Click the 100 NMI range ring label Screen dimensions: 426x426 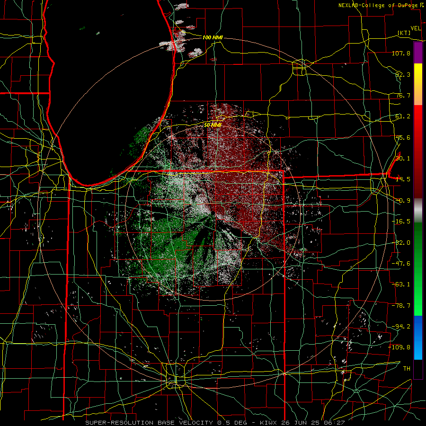point(213,37)
